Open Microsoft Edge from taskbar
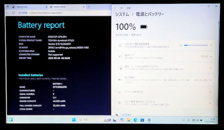The height and width of the screenshot is (130, 224). point(135,120)
